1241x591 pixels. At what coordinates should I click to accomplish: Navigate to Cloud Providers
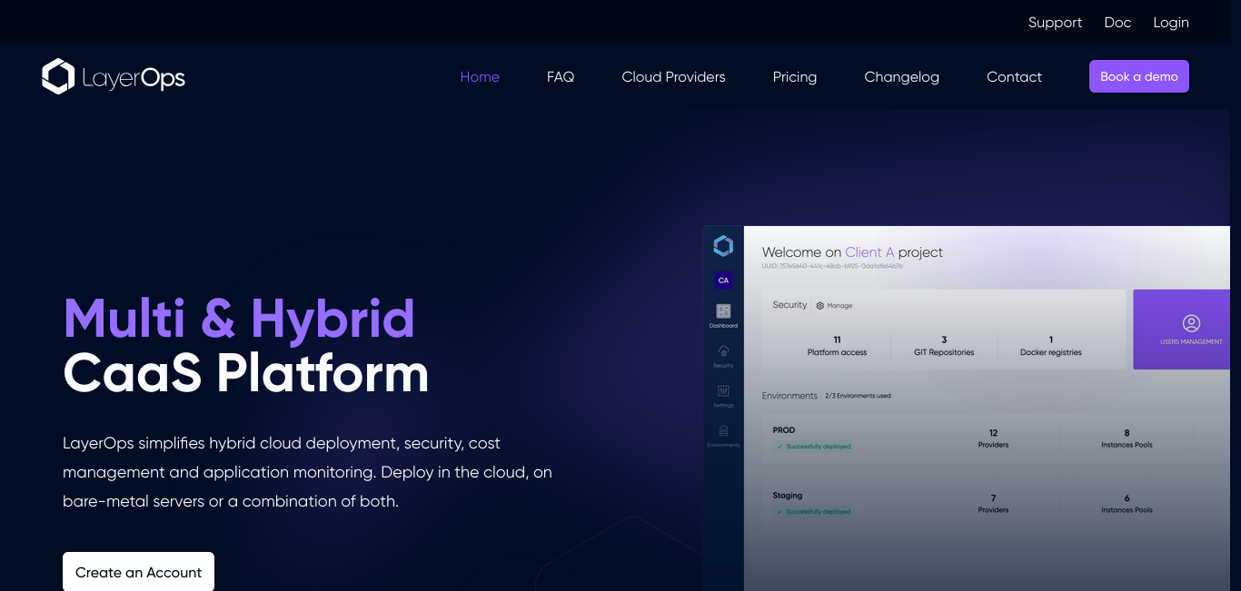(673, 77)
